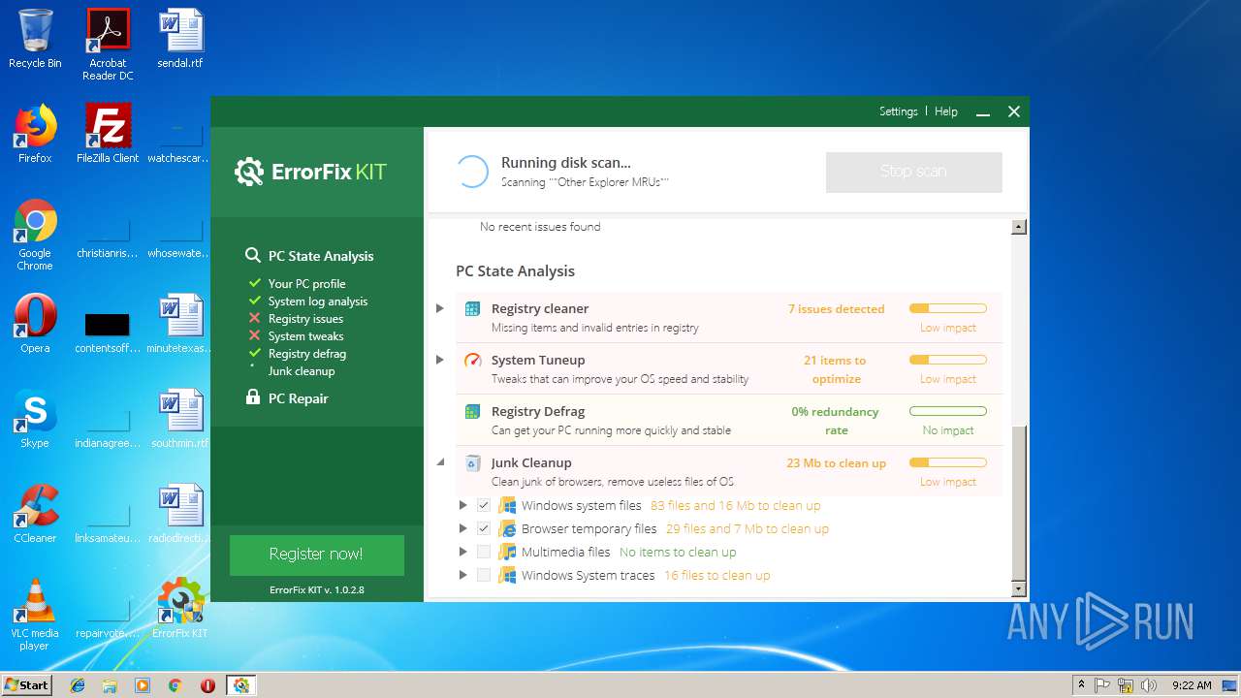Click the Windows System traces icon
Viewport: 1241px width, 698px height.
click(507, 575)
